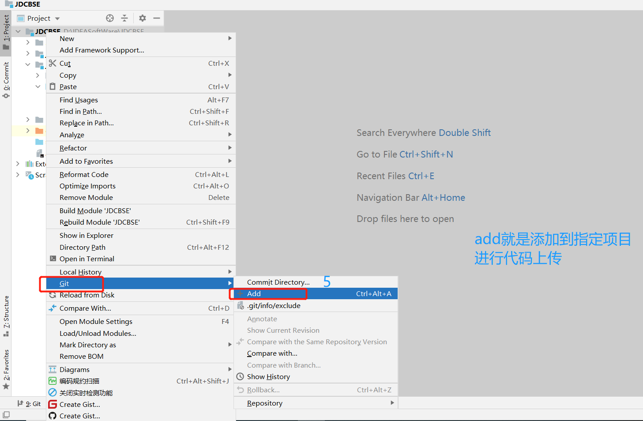The image size is (643, 421).
Task: Open the Repository submenu
Action: pyautogui.click(x=265, y=402)
